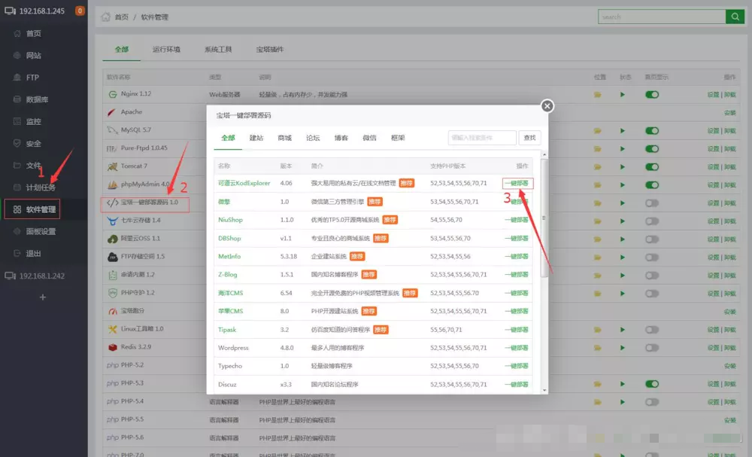The width and height of the screenshot is (752, 457).
Task: Click the top search input field
Action: 662,17
